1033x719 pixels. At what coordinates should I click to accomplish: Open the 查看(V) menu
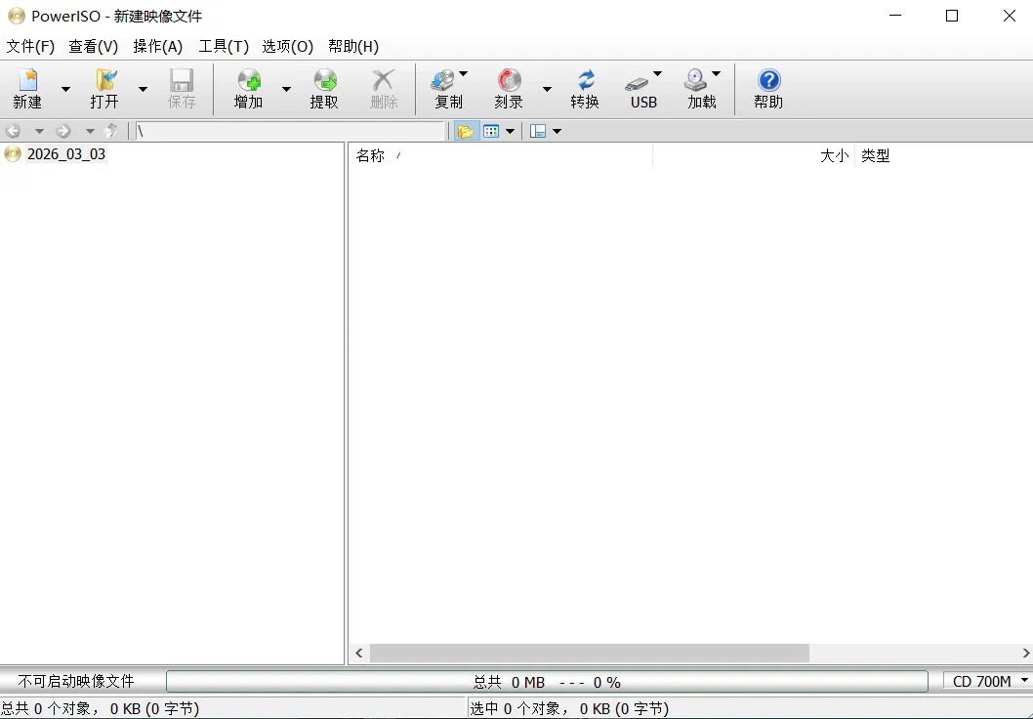click(x=94, y=46)
